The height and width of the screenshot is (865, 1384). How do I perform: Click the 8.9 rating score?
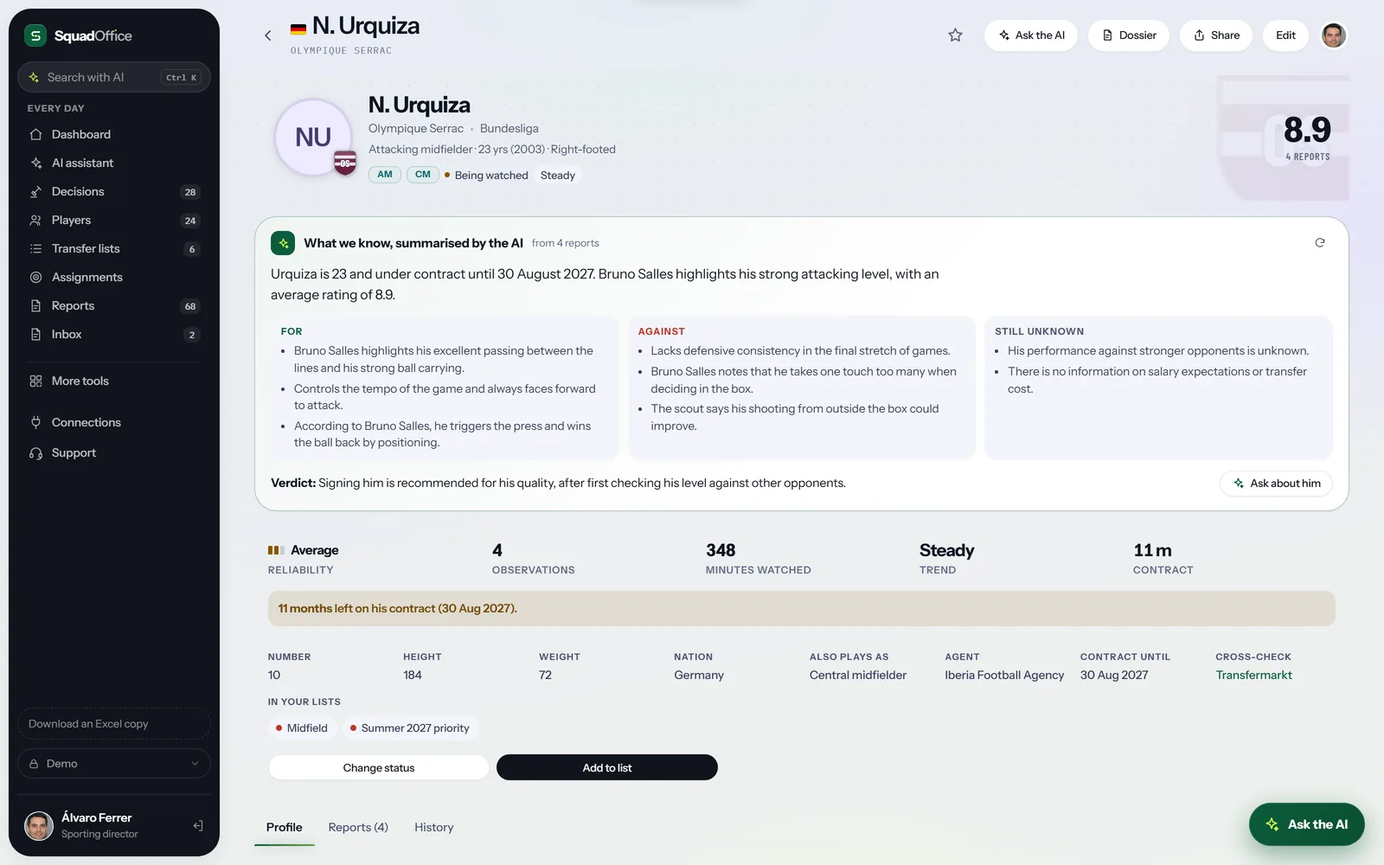pyautogui.click(x=1307, y=131)
